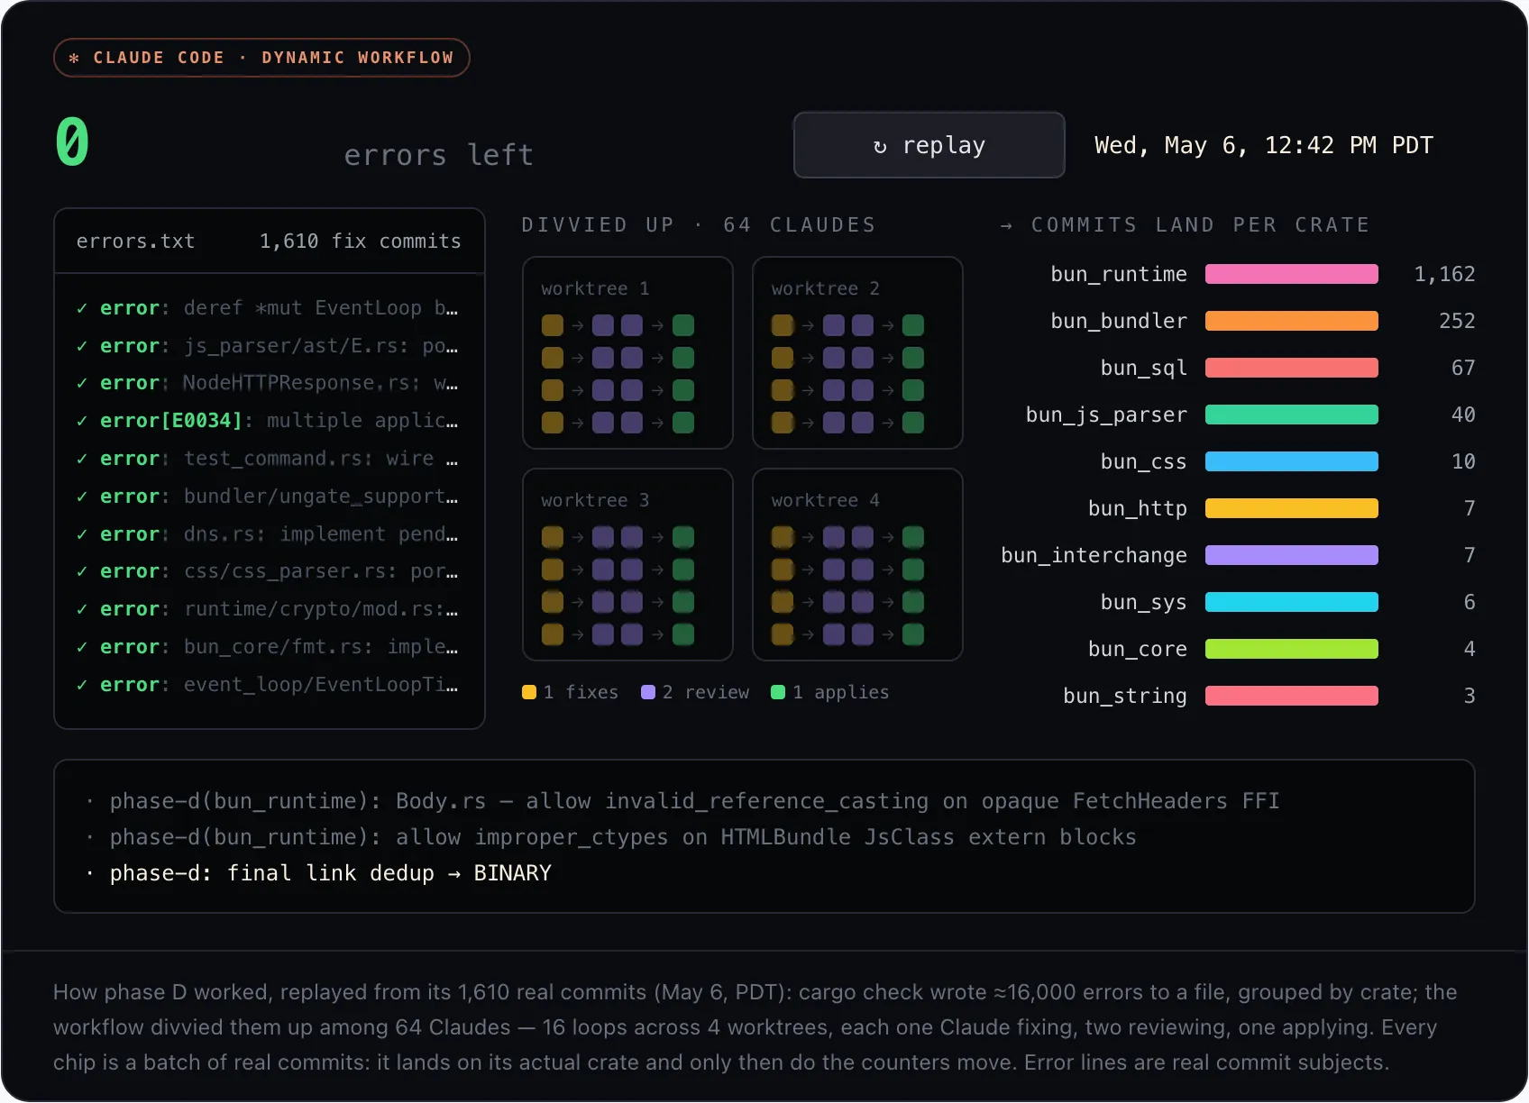Open the worktree 4 card label
The height and width of the screenshot is (1103, 1529).
pyautogui.click(x=825, y=500)
